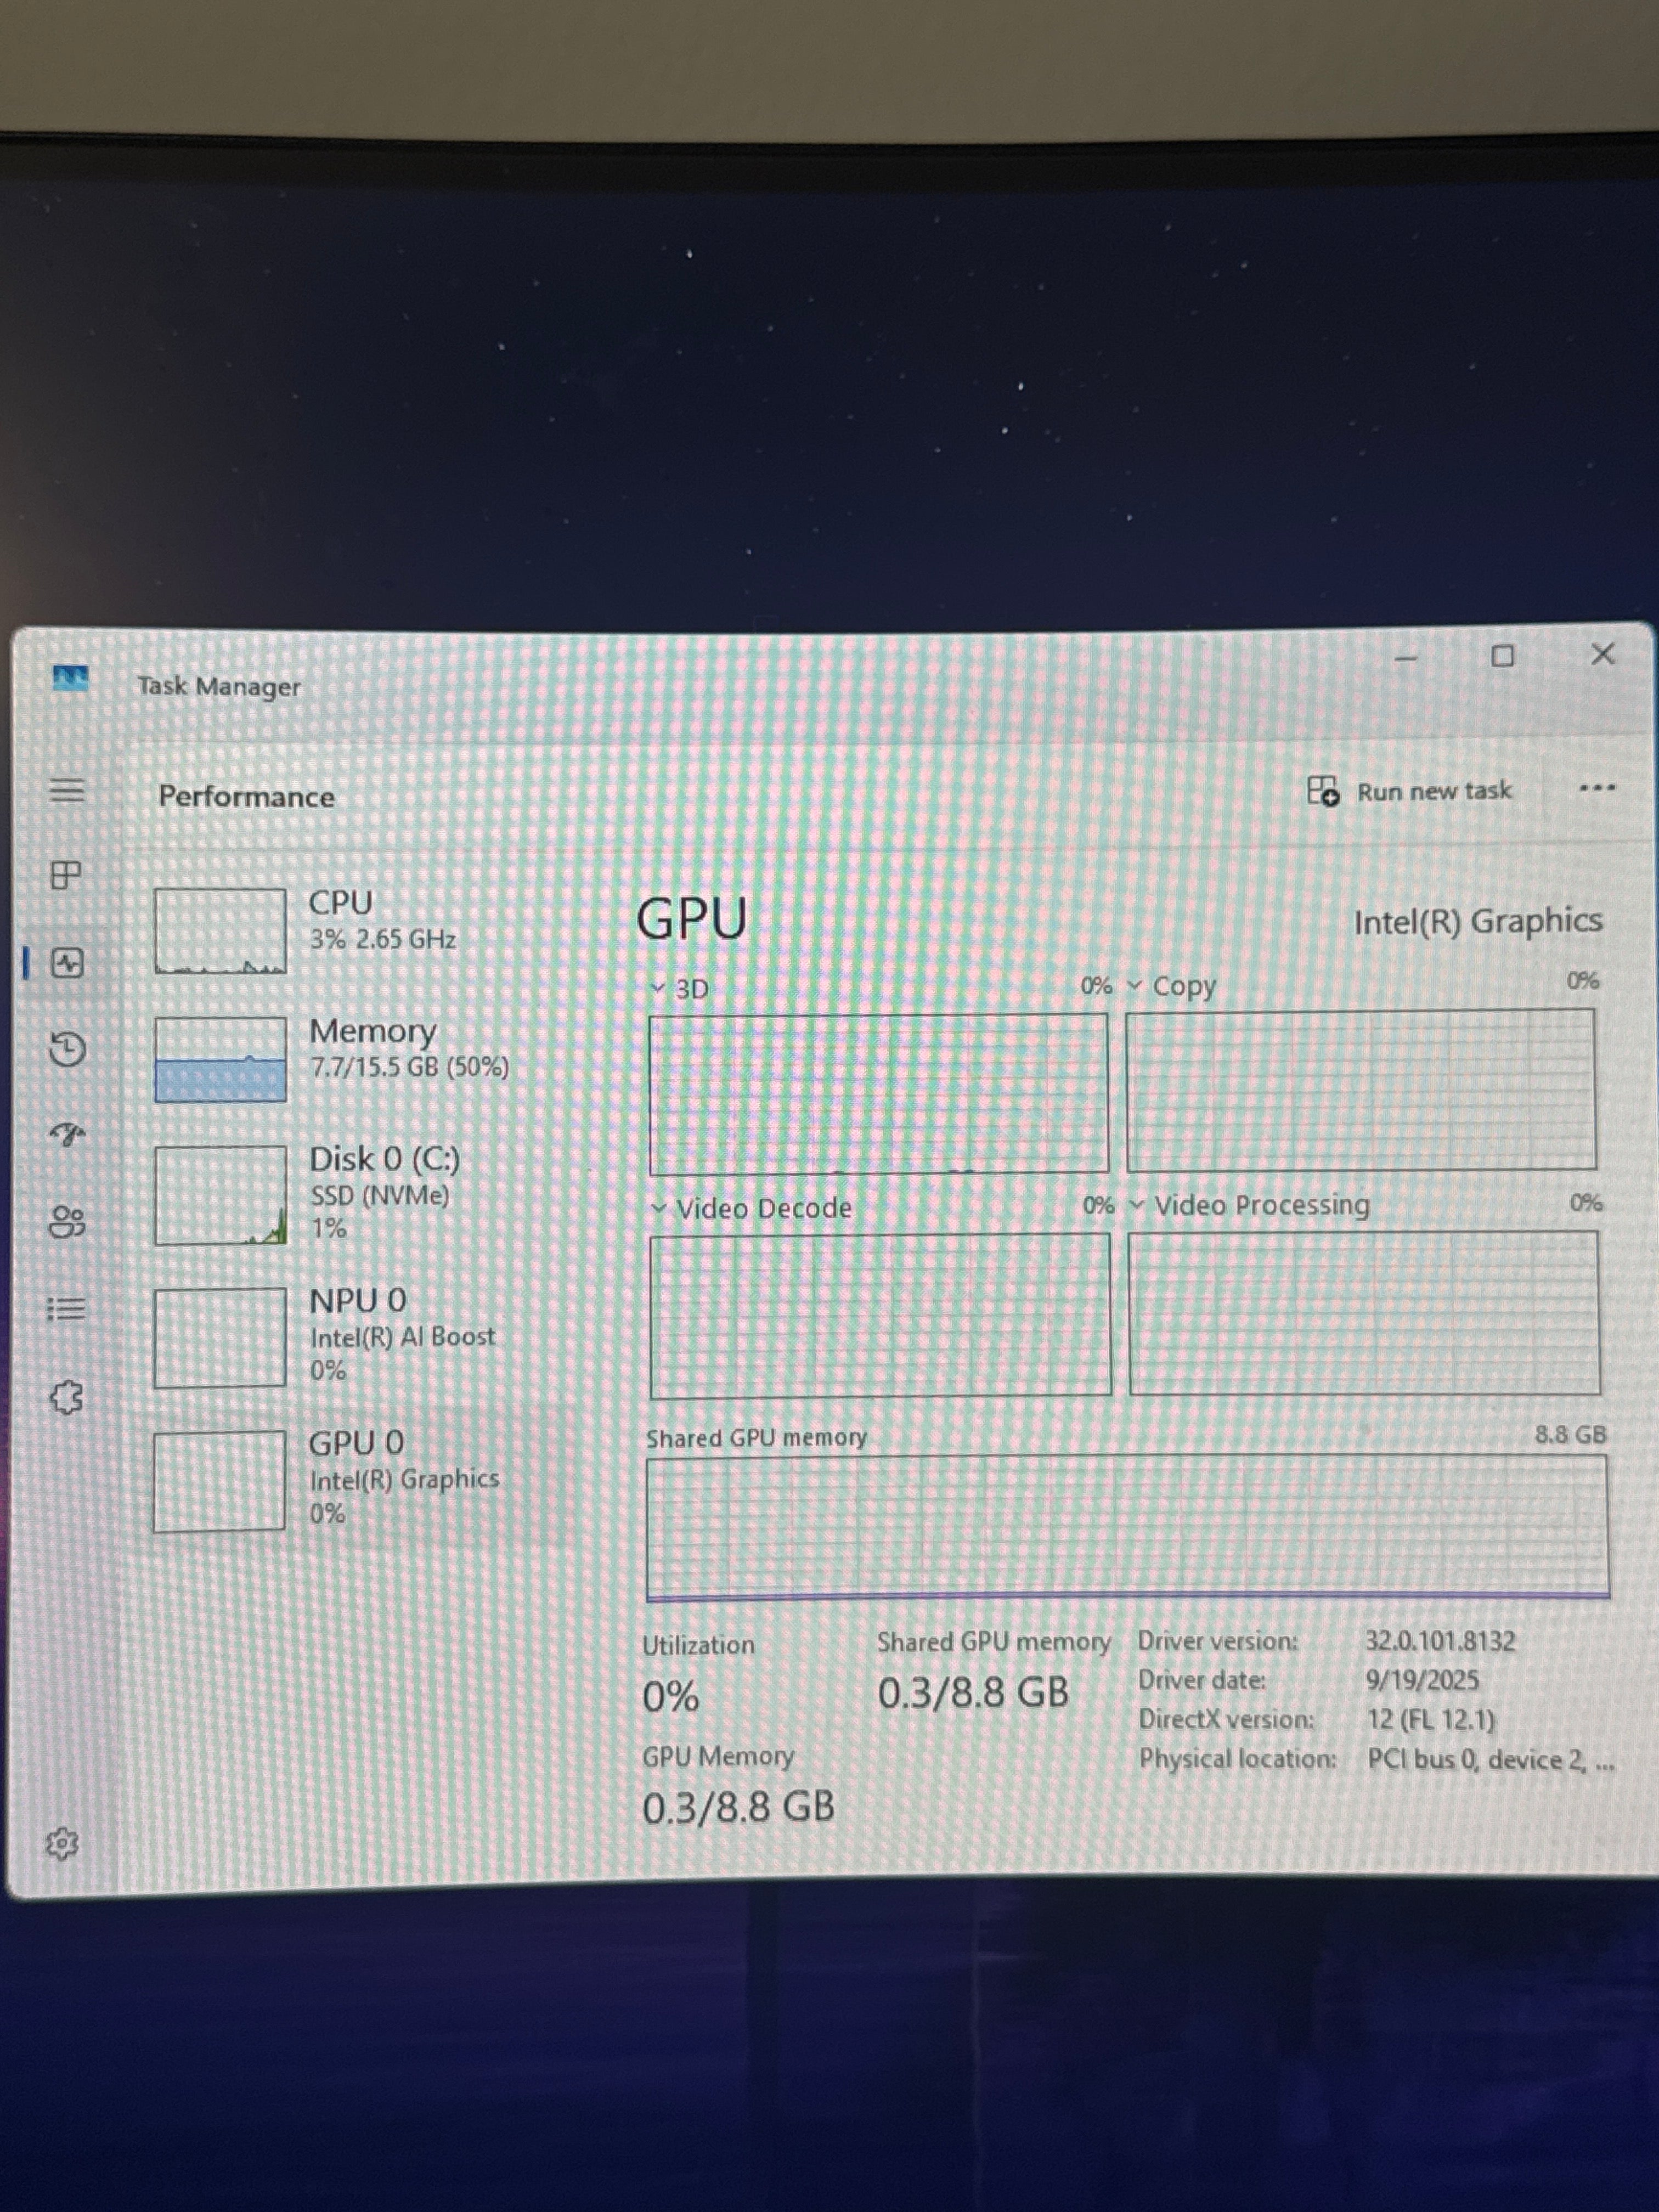Click physical location PCI bus 0 text
This screenshot has width=1659, height=2212.
pos(1490,1760)
